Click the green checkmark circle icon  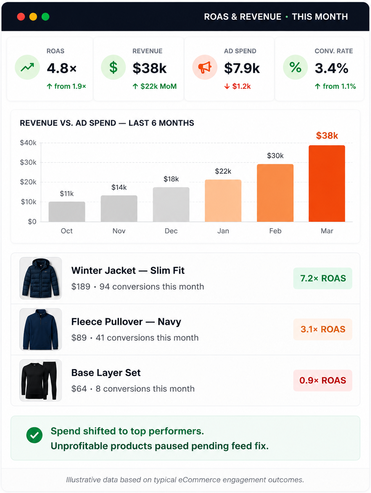point(34,435)
